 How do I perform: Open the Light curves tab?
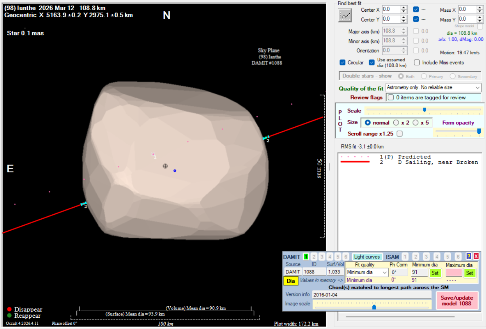pos(367,257)
